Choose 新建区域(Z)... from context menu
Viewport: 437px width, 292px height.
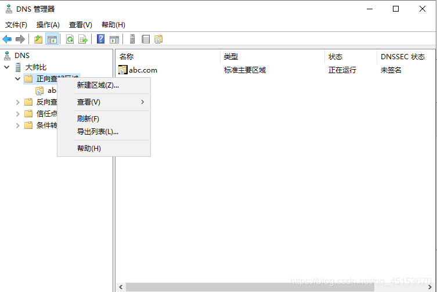pos(104,85)
